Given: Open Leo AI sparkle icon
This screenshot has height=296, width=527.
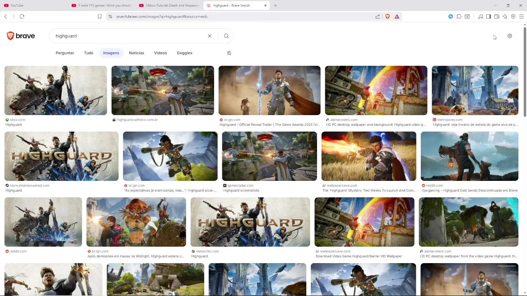Looking at the screenshot, I should (x=505, y=16).
